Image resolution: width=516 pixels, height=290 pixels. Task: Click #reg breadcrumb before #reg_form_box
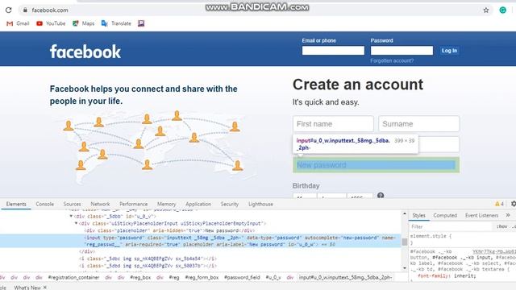(x=174, y=277)
